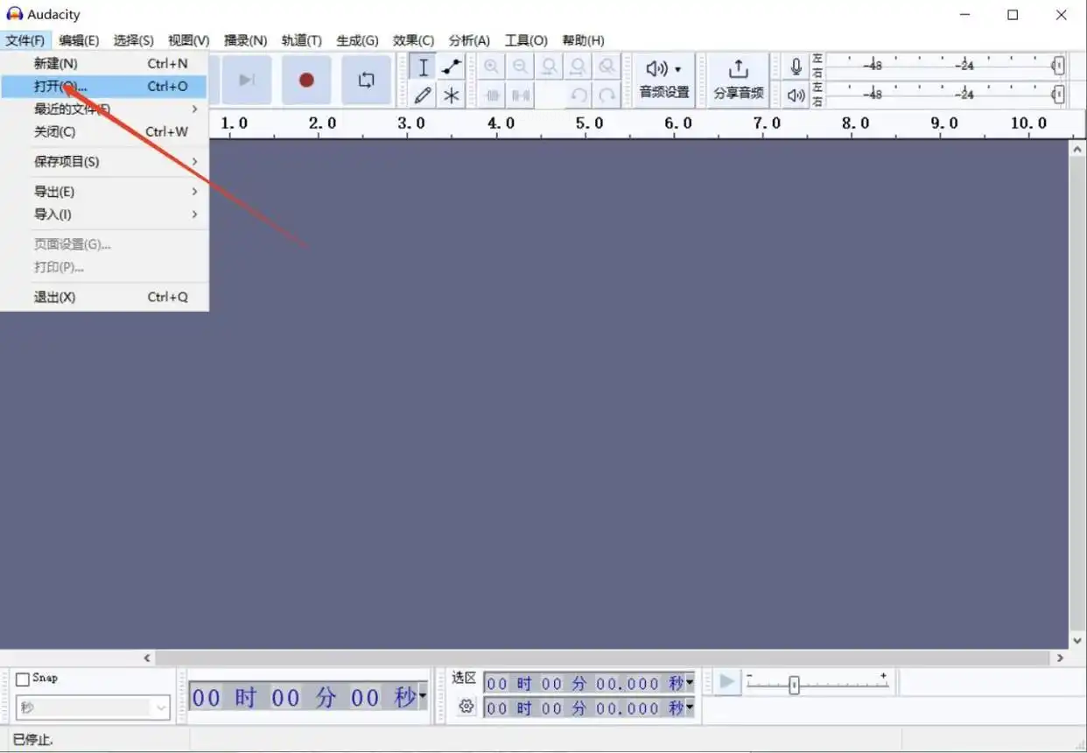Toggle the Loop playback button
This screenshot has height=753, width=1087.
[366, 80]
